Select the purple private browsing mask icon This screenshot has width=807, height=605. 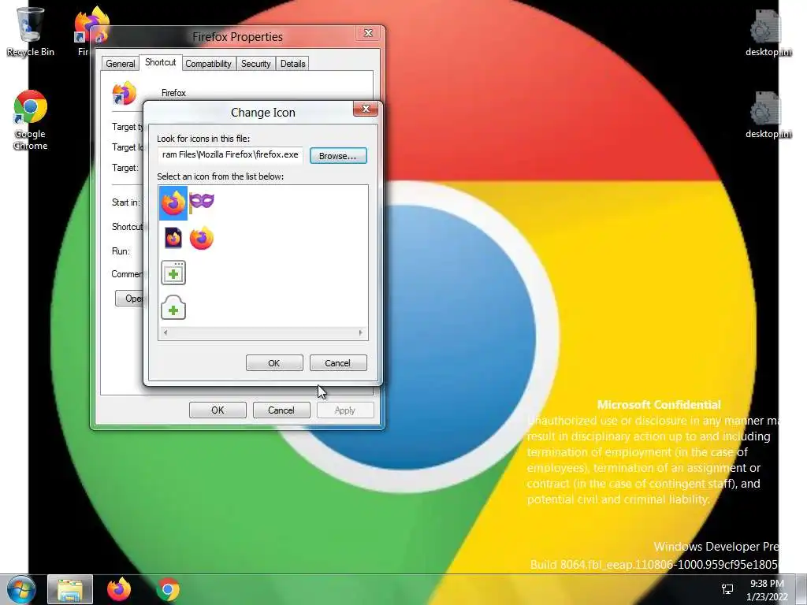click(201, 201)
